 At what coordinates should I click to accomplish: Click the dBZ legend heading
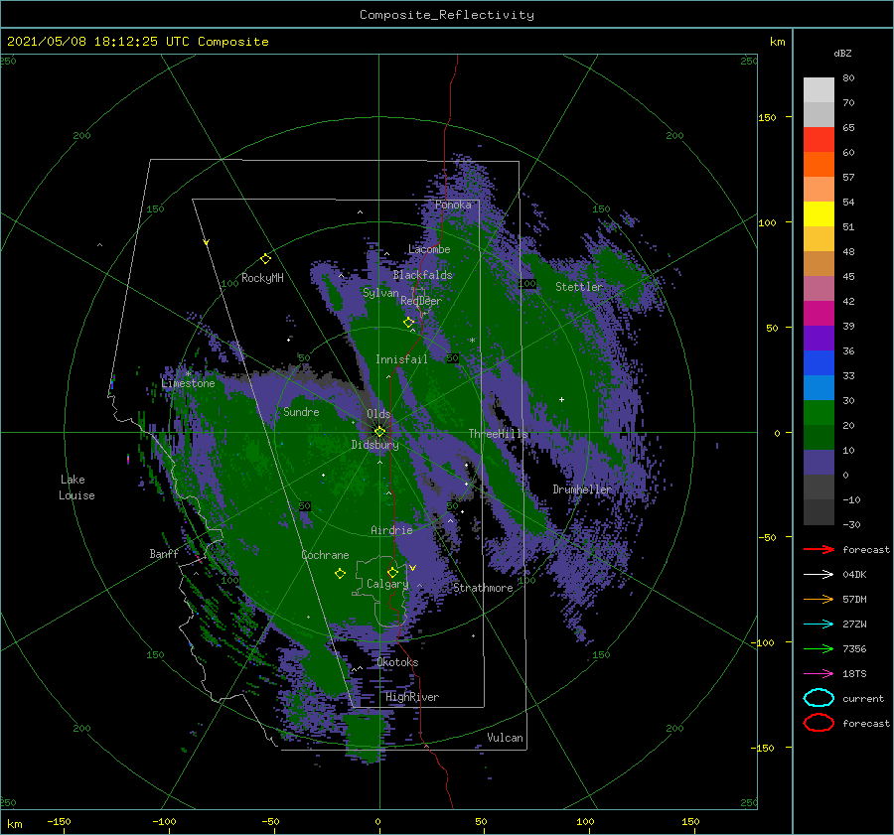(842, 53)
